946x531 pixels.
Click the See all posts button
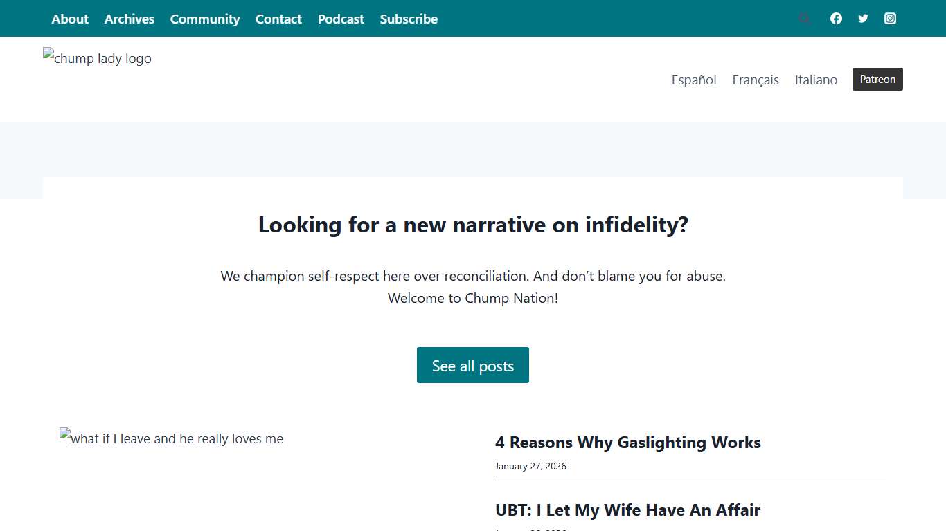pos(473,365)
